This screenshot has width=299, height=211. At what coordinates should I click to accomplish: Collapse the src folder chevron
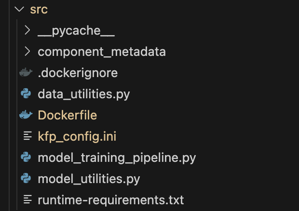[19, 10]
